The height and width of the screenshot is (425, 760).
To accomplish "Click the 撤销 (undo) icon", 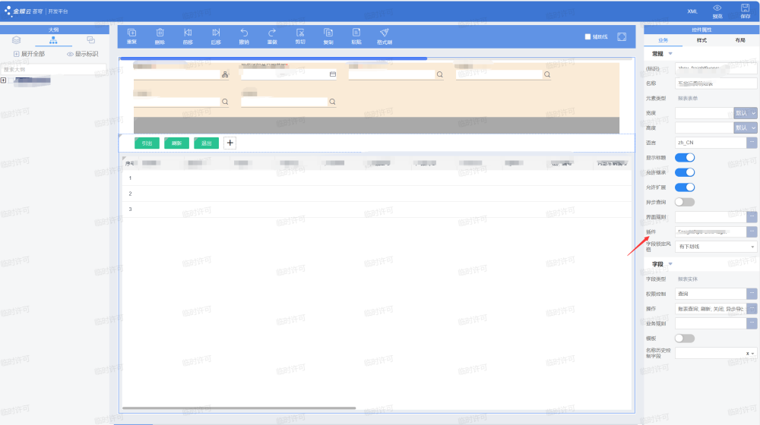I will click(x=244, y=33).
